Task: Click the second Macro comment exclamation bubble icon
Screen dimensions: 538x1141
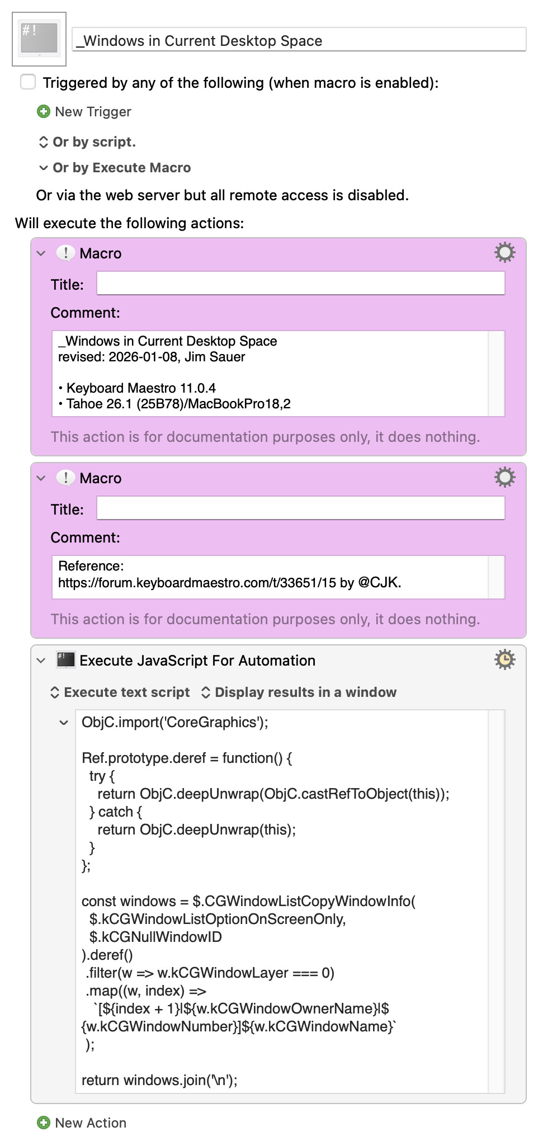Action: tap(65, 478)
